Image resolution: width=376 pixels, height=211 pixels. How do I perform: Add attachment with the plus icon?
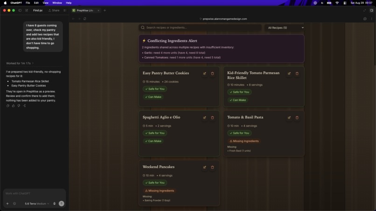(7, 204)
